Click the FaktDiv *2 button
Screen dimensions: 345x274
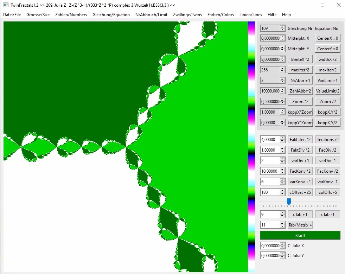point(300,150)
